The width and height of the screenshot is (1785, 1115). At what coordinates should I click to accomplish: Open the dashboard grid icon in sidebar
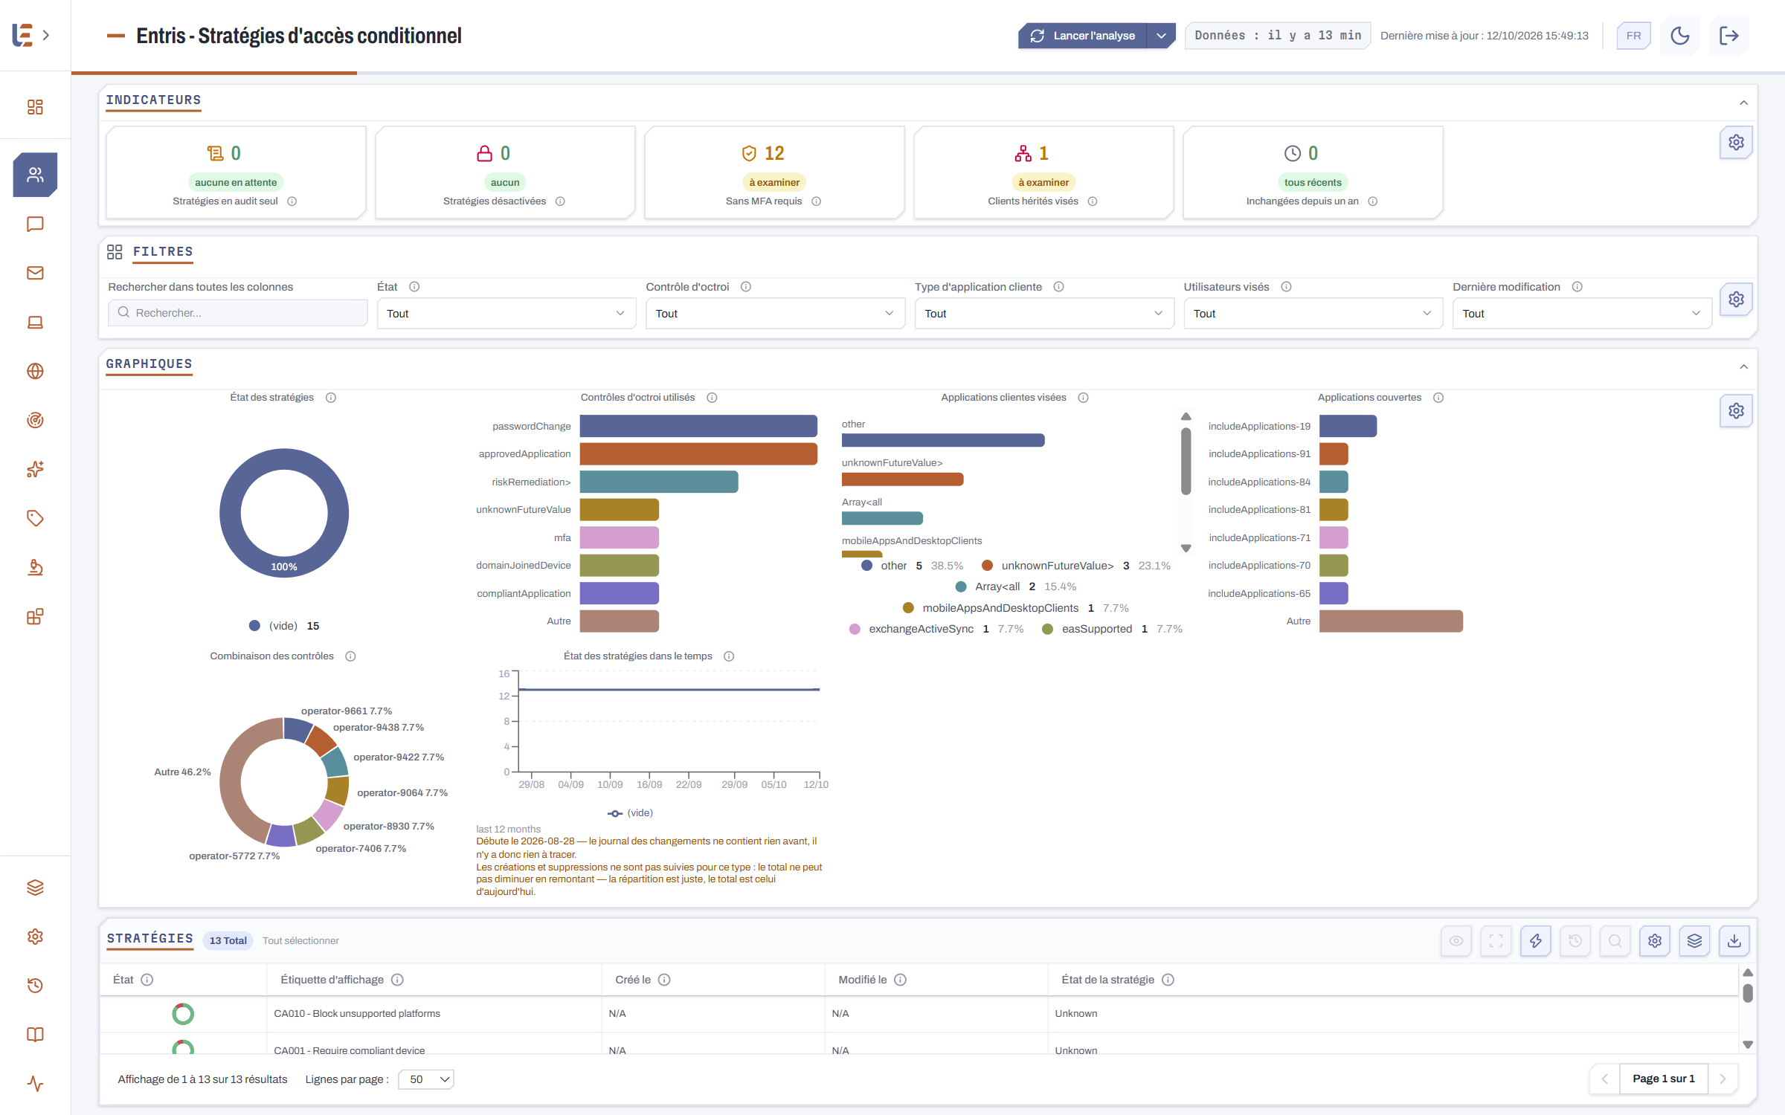click(x=35, y=107)
